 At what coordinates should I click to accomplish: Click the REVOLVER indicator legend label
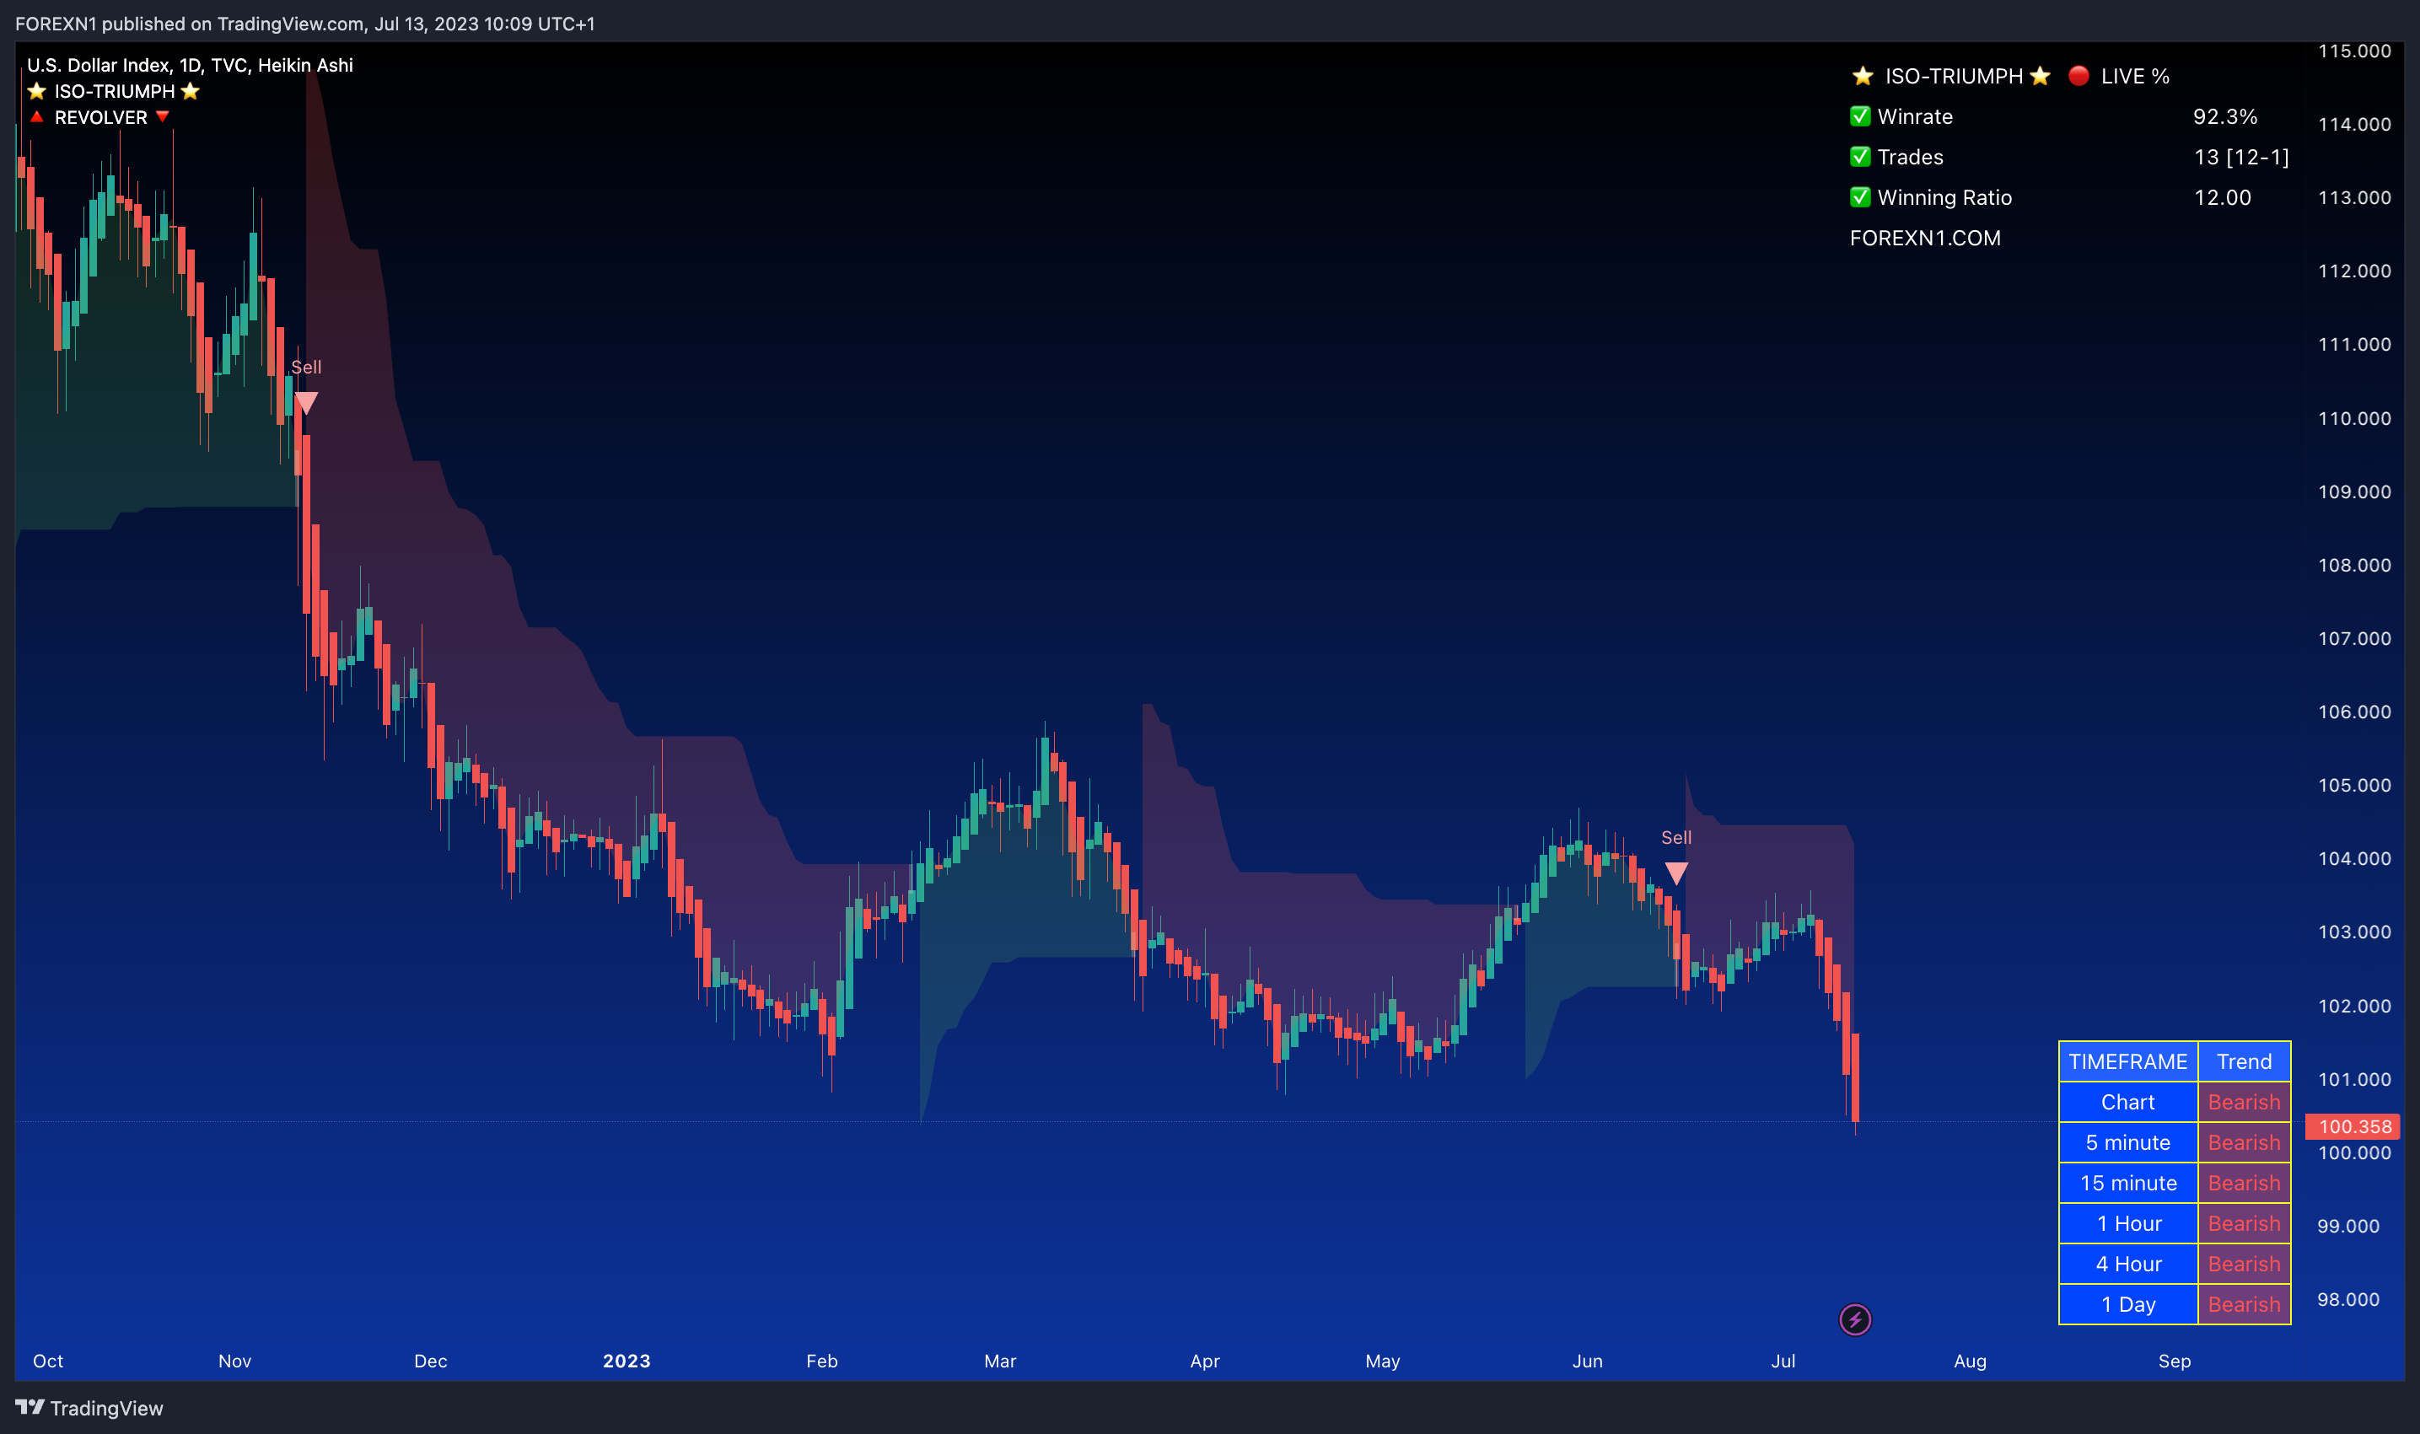pos(100,117)
